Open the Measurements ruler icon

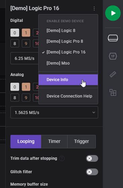tap(113, 74)
